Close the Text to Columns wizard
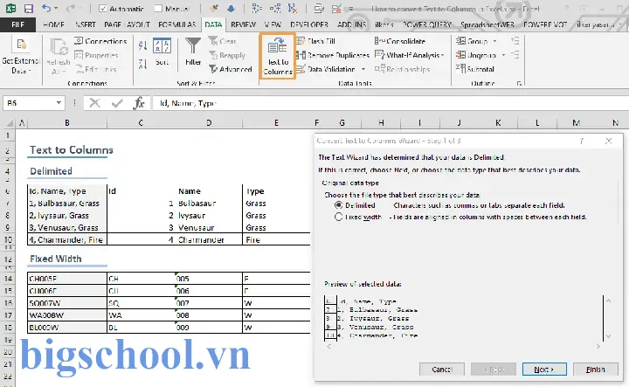629x387 pixels. (609, 141)
